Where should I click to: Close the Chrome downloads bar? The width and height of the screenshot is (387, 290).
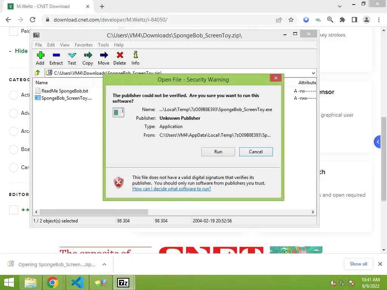[x=380, y=264]
